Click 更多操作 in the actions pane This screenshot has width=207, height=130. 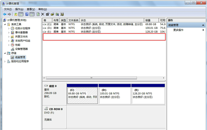[x=178, y=30]
